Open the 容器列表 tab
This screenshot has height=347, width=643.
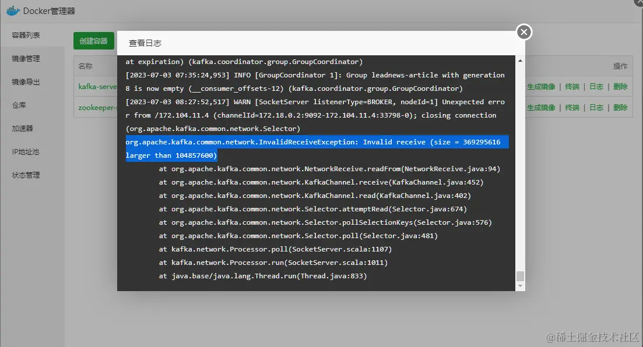pos(26,36)
